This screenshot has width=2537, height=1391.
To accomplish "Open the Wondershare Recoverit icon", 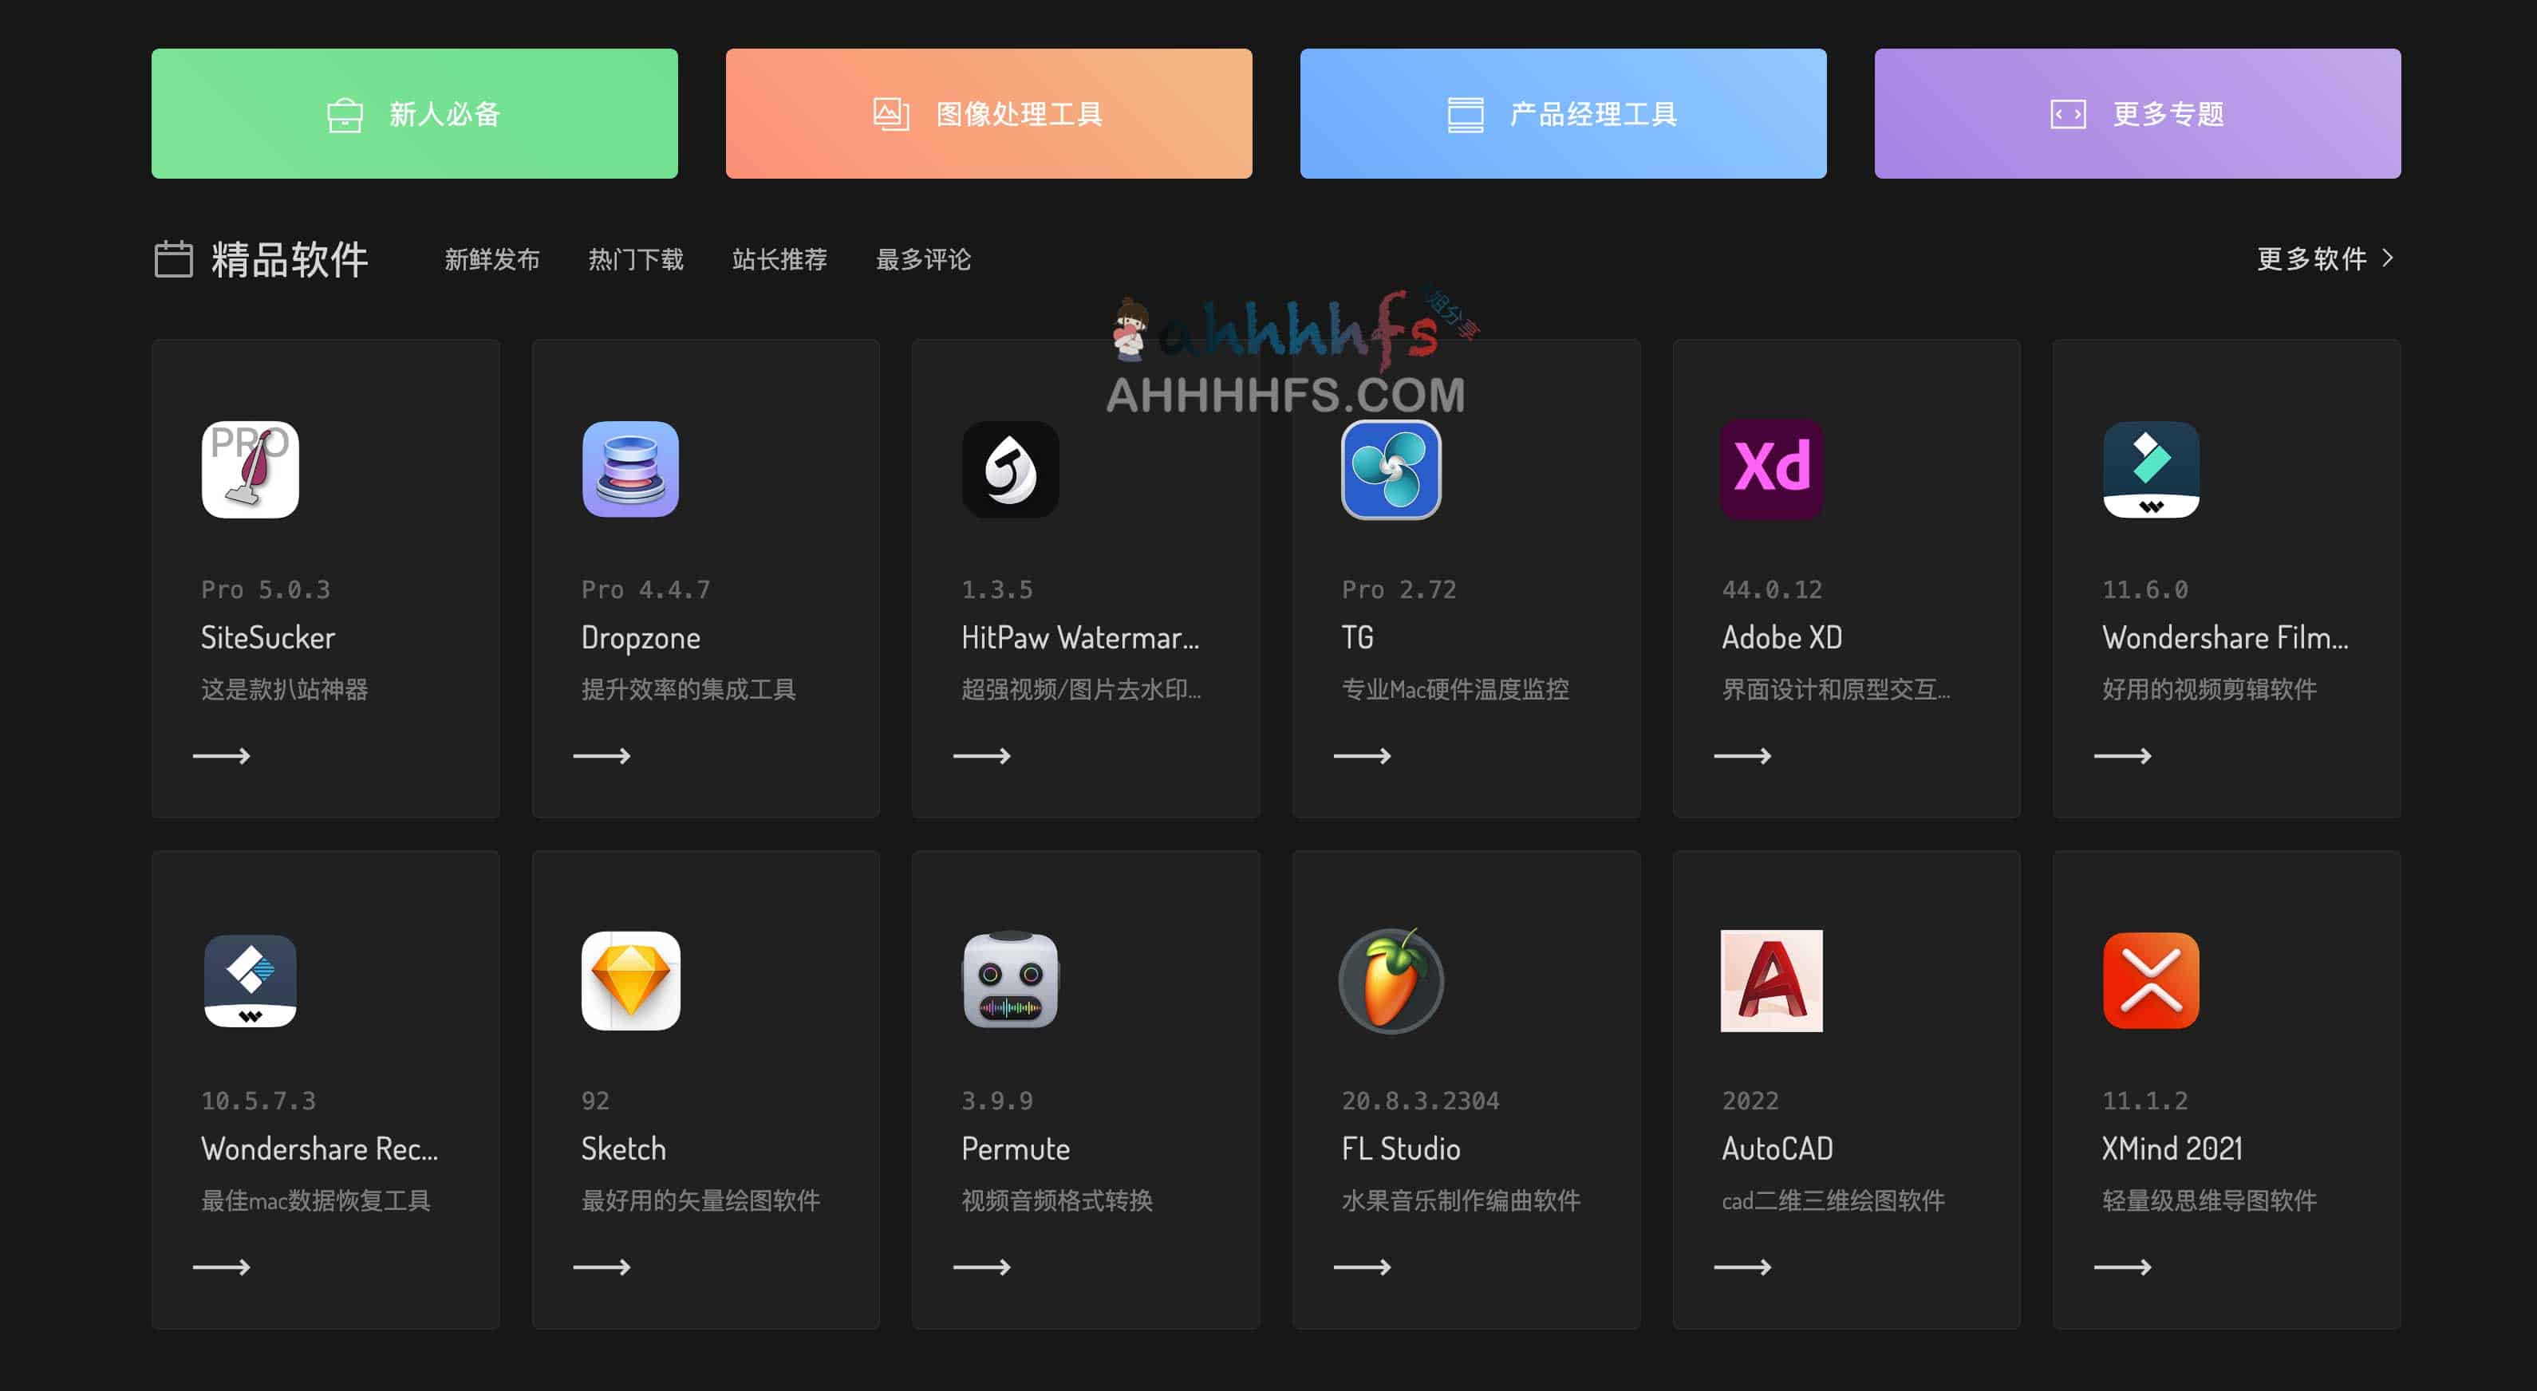I will click(x=251, y=980).
